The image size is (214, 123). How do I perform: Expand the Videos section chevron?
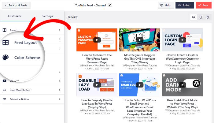[x=60, y=81]
